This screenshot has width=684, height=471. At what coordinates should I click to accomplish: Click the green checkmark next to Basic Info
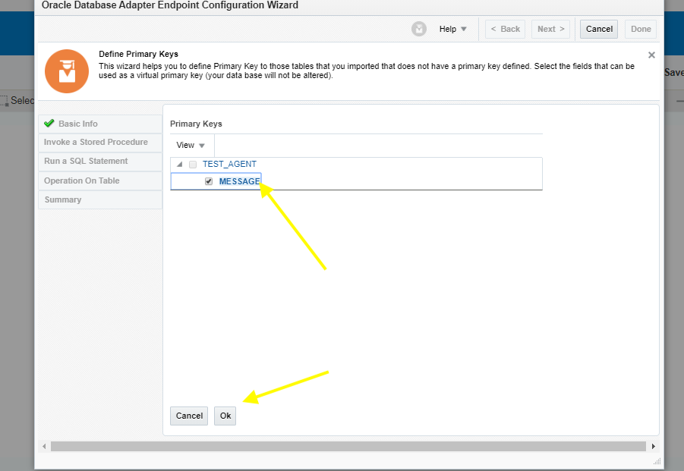[49, 123]
